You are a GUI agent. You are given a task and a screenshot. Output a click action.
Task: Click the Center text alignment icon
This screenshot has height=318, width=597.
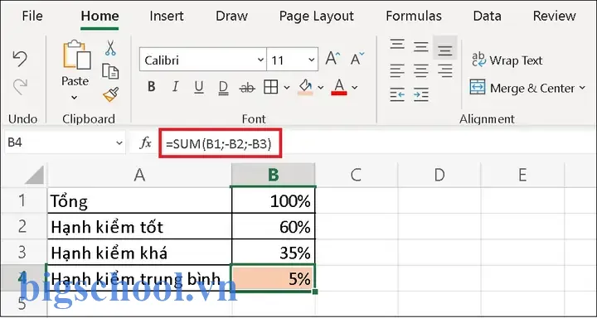click(x=420, y=70)
